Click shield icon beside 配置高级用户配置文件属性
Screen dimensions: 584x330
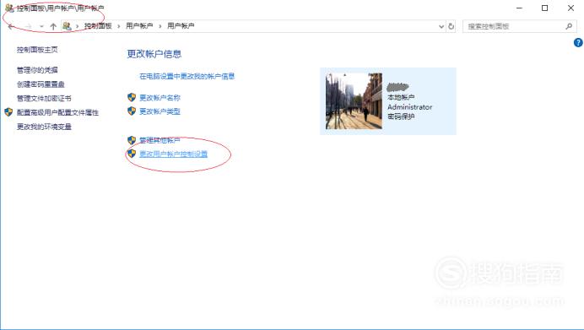click(x=8, y=112)
